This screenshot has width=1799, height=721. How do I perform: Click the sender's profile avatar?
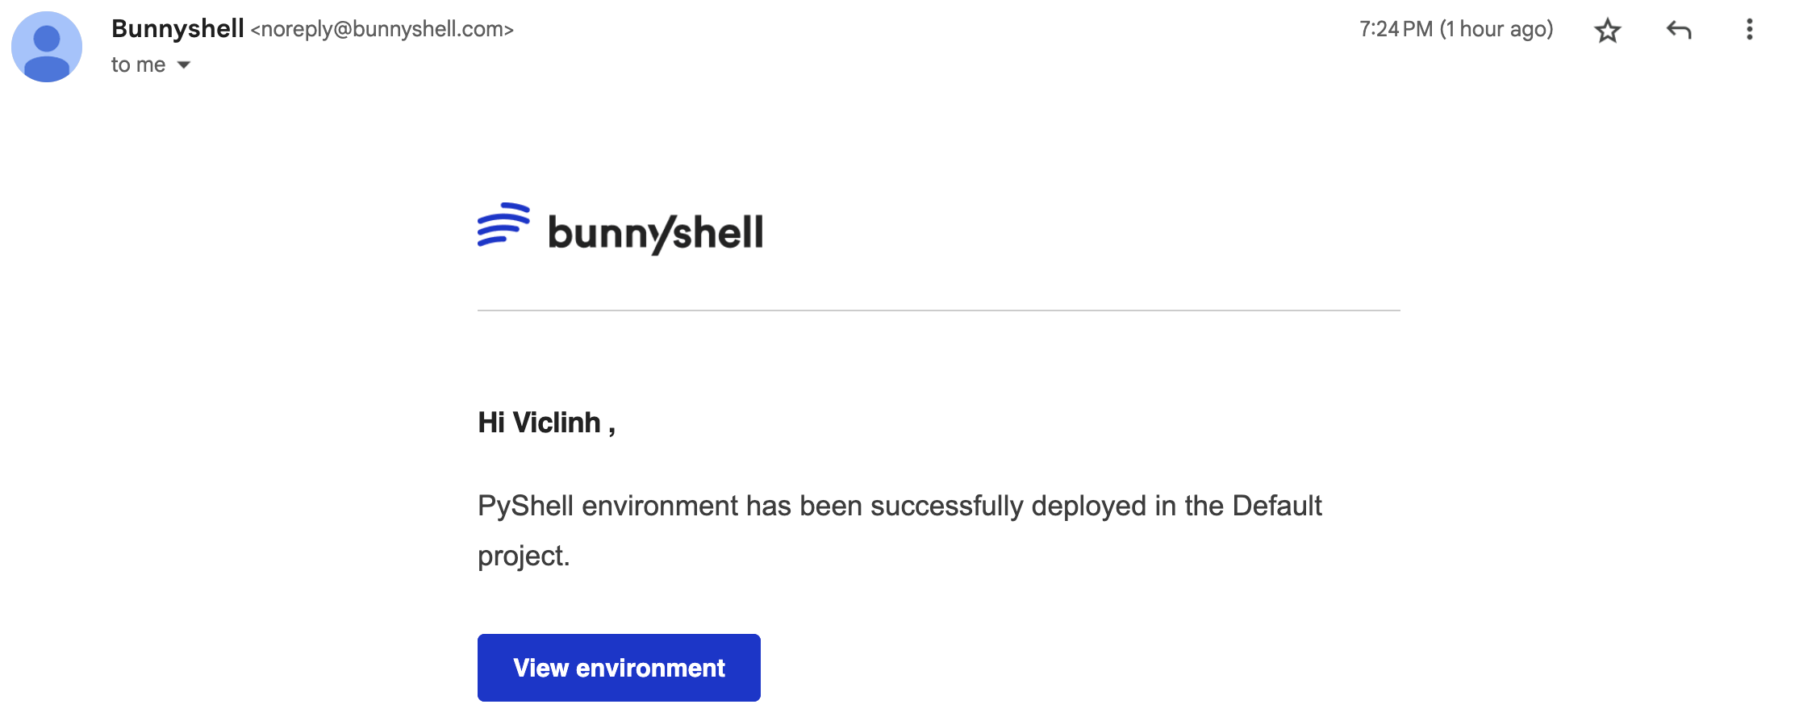tap(47, 47)
